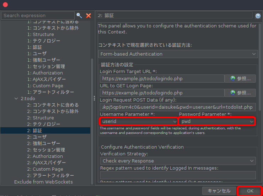This screenshot has width=263, height=196.
Task: Click the settings panel vertical scrollbar
Action: [x=260, y=67]
